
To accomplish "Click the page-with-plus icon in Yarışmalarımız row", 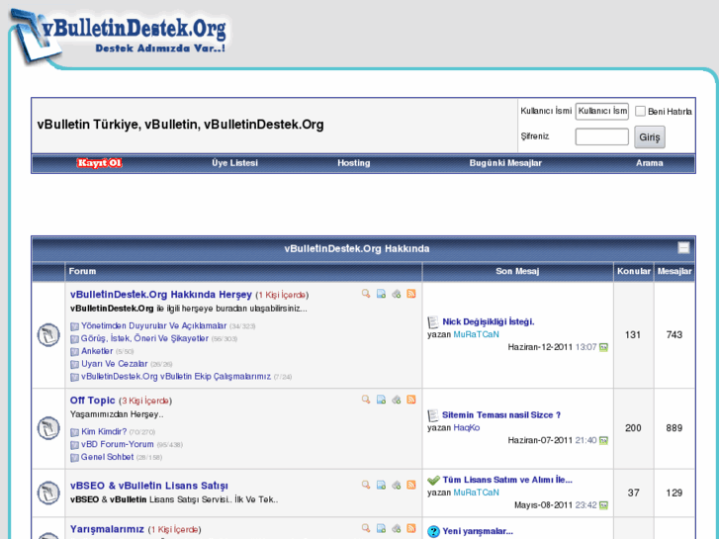I will pos(381,528).
